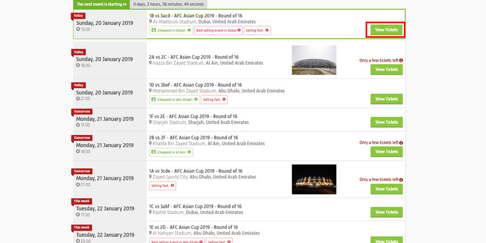Click info icon next to Hazza Bin Zayed few tickets left
The width and height of the screenshot is (486, 243).
click(401, 60)
